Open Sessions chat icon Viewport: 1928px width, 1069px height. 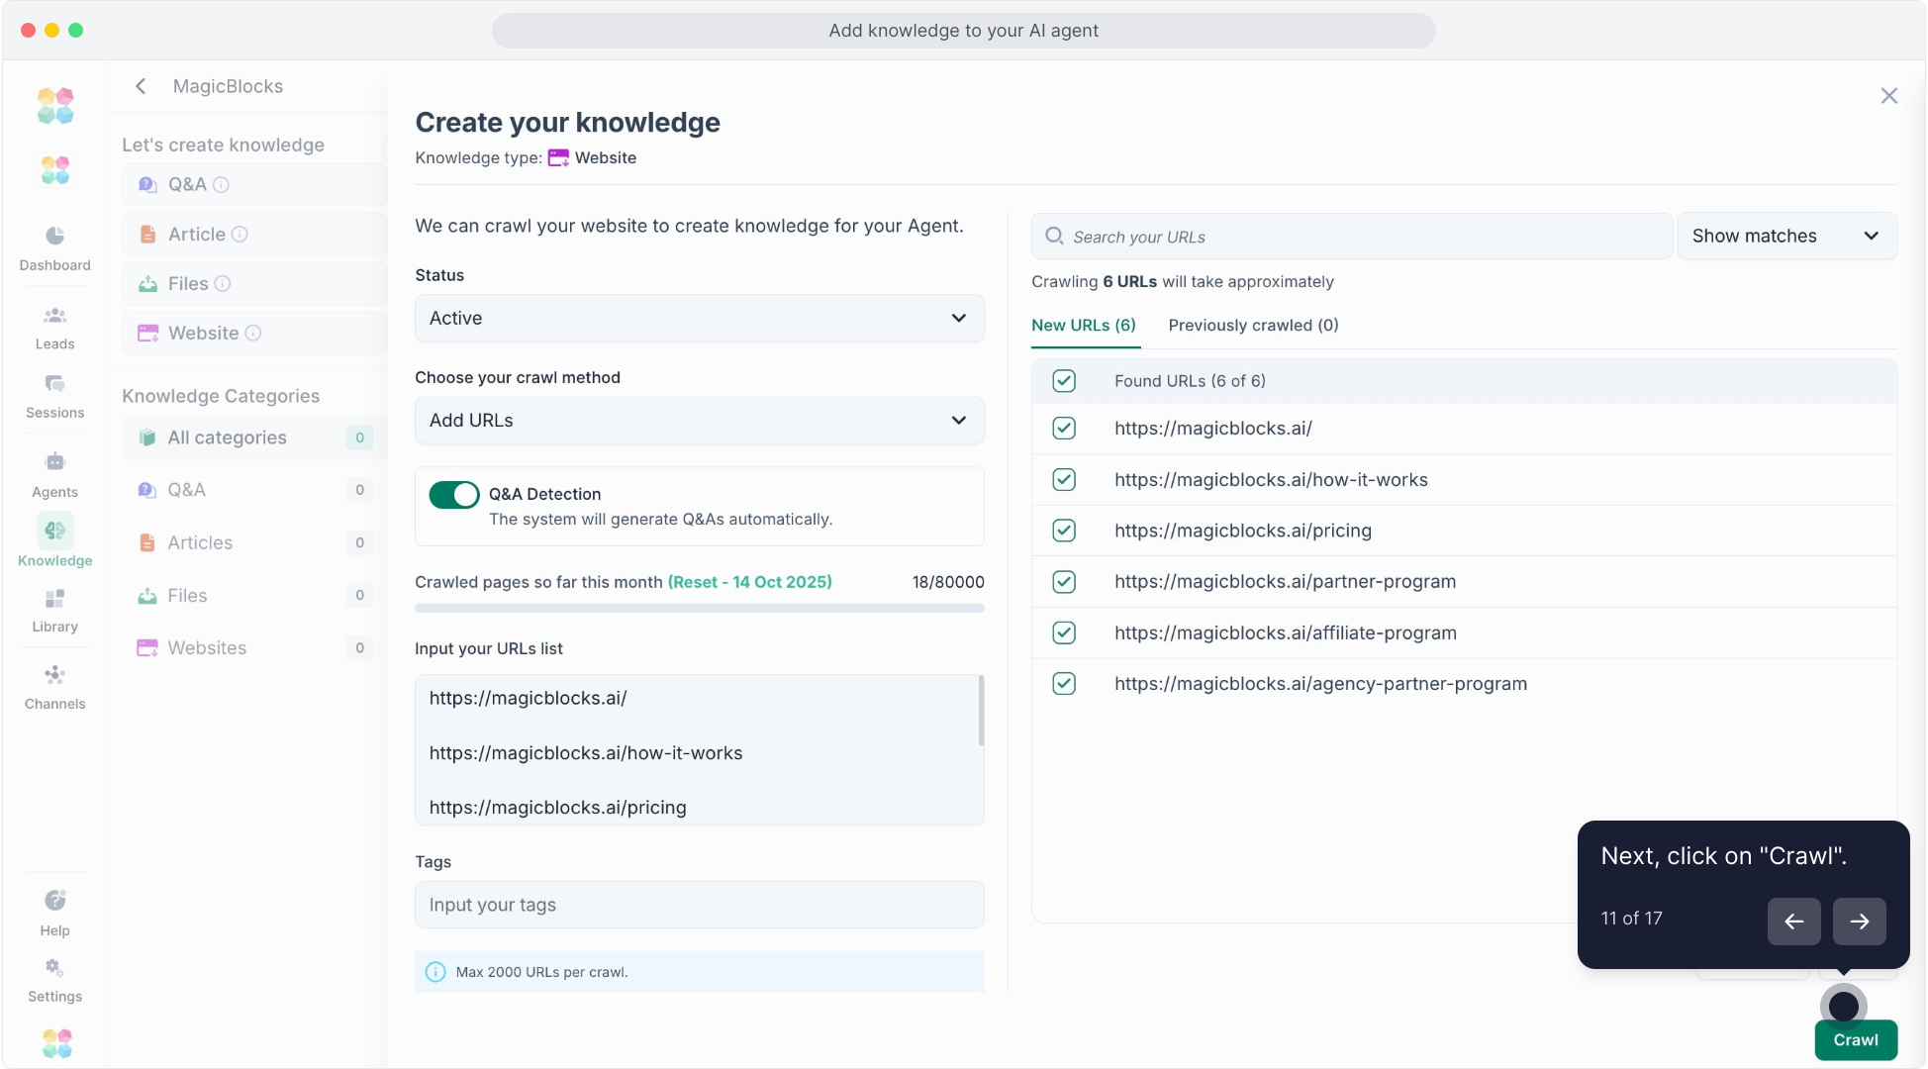point(54,384)
